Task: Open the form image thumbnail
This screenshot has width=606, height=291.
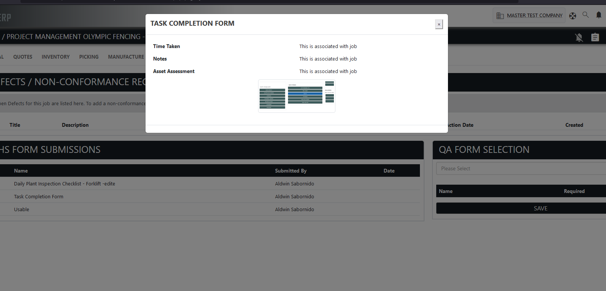Action: pos(296,96)
